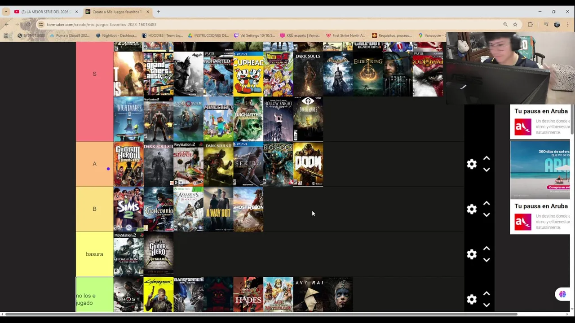Open settings gear for tier A row

471,164
